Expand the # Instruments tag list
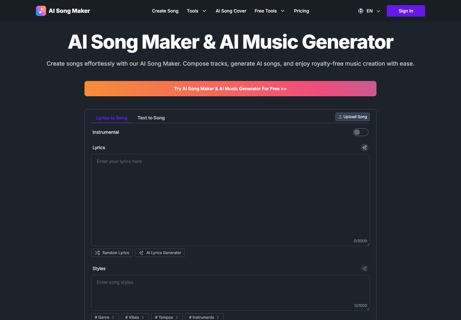This screenshot has width=461, height=320. pos(204,317)
